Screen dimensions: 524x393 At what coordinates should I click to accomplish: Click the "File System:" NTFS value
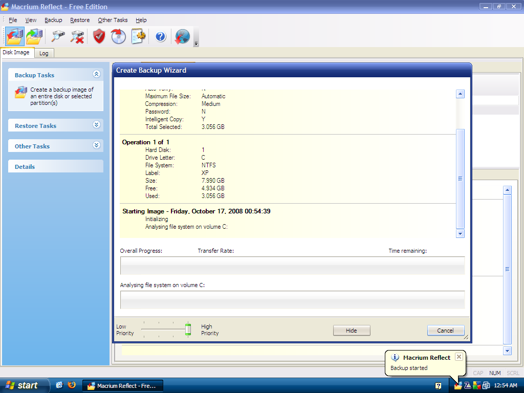[209, 165]
